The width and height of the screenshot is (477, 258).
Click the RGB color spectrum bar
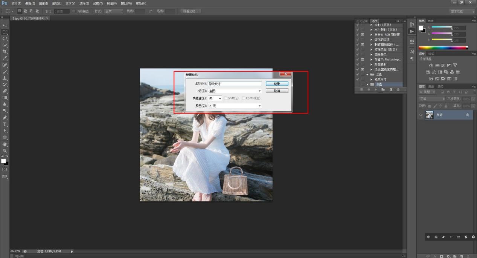pyautogui.click(x=443, y=48)
